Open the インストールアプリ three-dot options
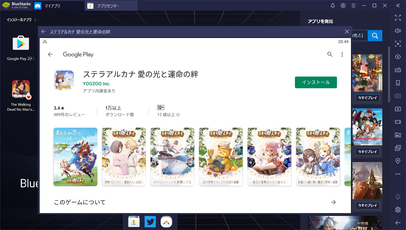The width and height of the screenshot is (406, 230). pyautogui.click(x=35, y=20)
